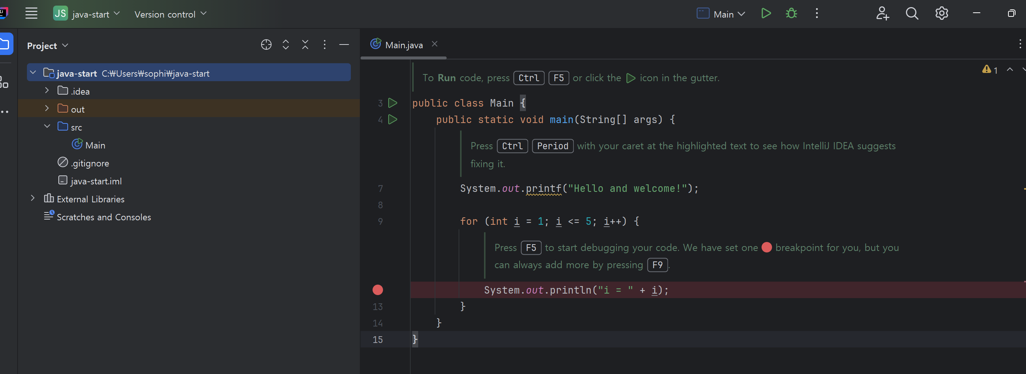Open the Structure tool window icon

coord(4,82)
